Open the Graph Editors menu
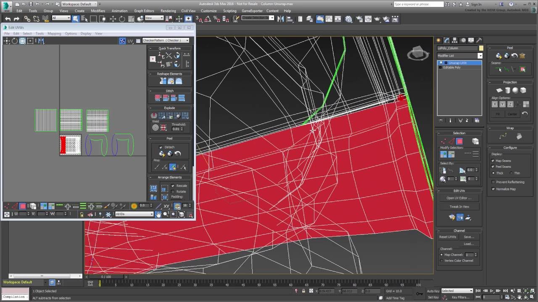The height and width of the screenshot is (302, 538). click(x=144, y=11)
